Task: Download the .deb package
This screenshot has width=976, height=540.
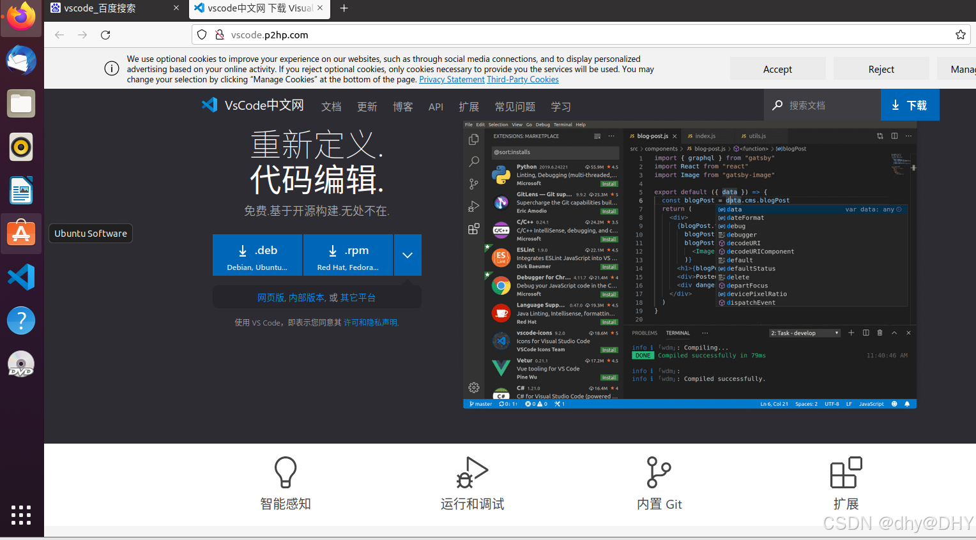Action: tap(257, 255)
